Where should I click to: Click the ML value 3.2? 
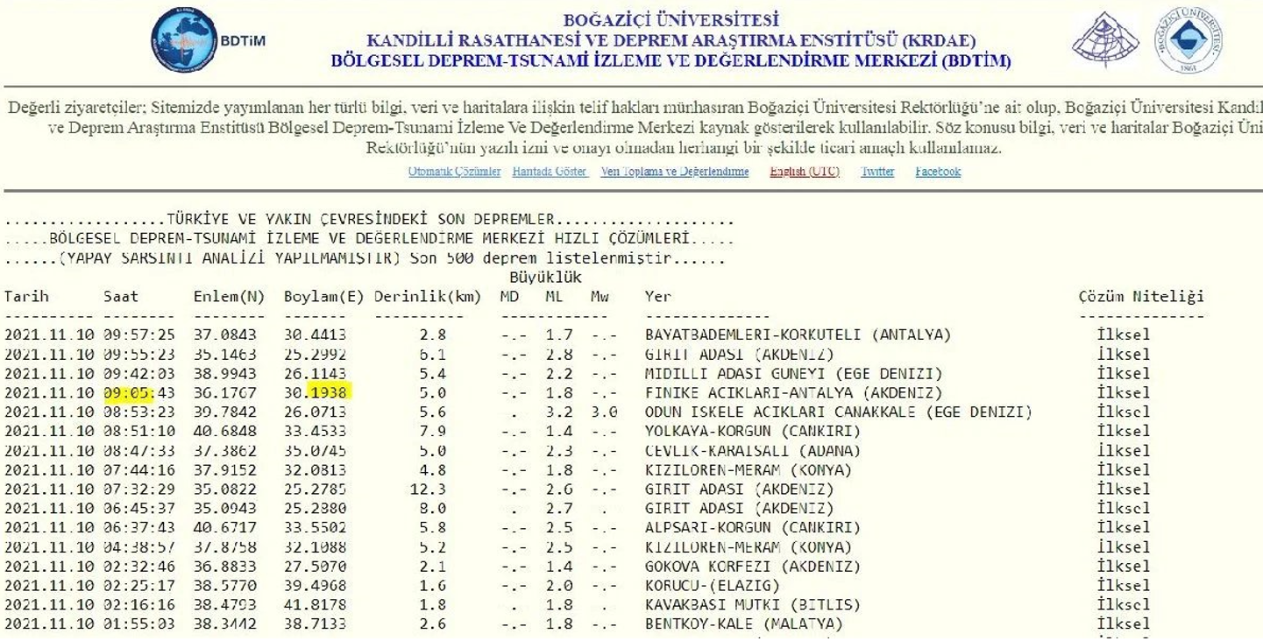[x=558, y=412]
